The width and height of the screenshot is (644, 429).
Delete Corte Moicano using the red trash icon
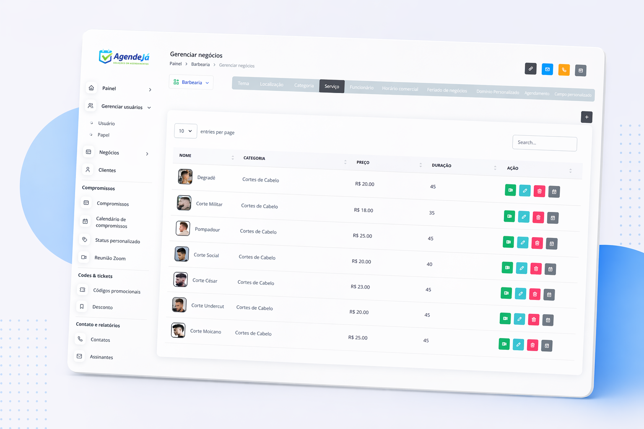coord(532,345)
